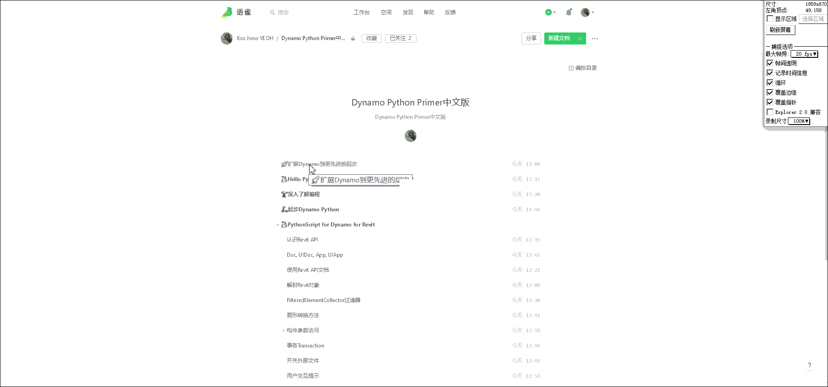Open the 空间 menu
The image size is (828, 387).
(x=386, y=12)
